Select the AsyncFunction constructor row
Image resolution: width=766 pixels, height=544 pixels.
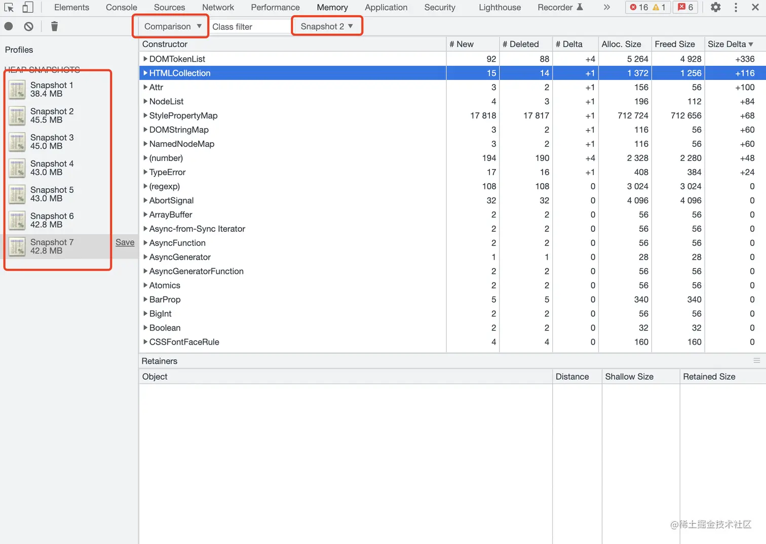(x=452, y=243)
